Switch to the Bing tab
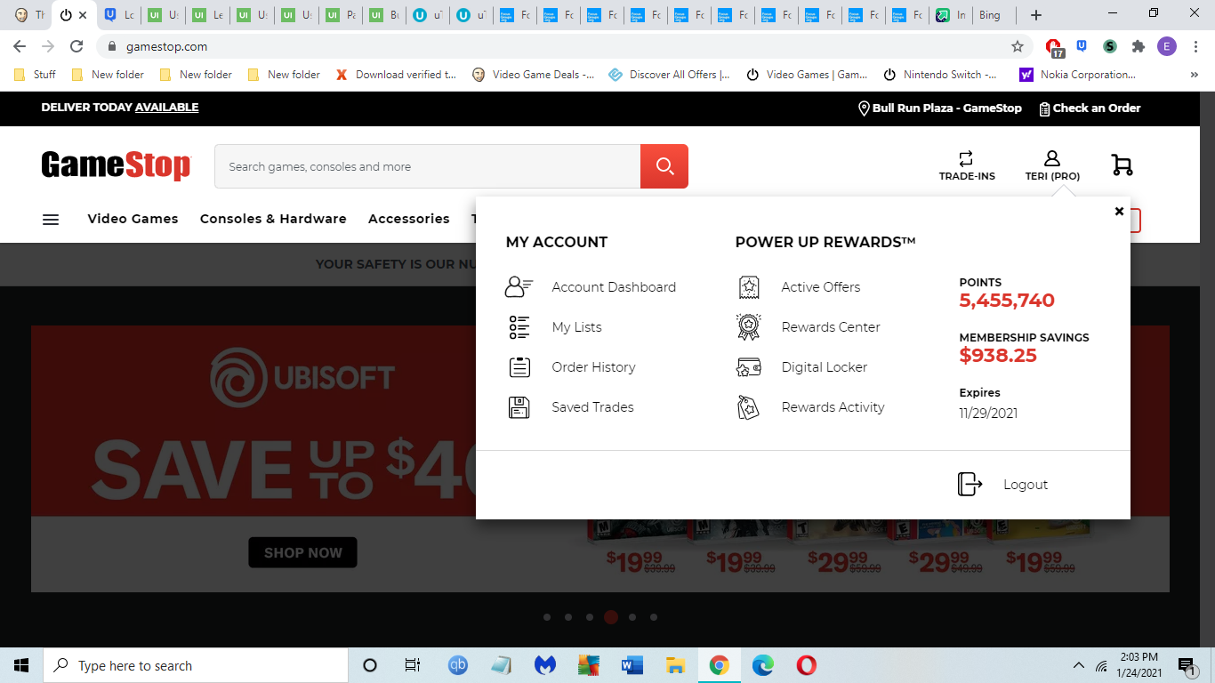This screenshot has width=1215, height=683. pyautogui.click(x=989, y=15)
